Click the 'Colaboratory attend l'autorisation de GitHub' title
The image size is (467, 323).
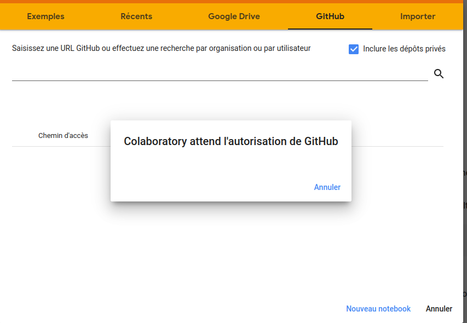click(231, 141)
